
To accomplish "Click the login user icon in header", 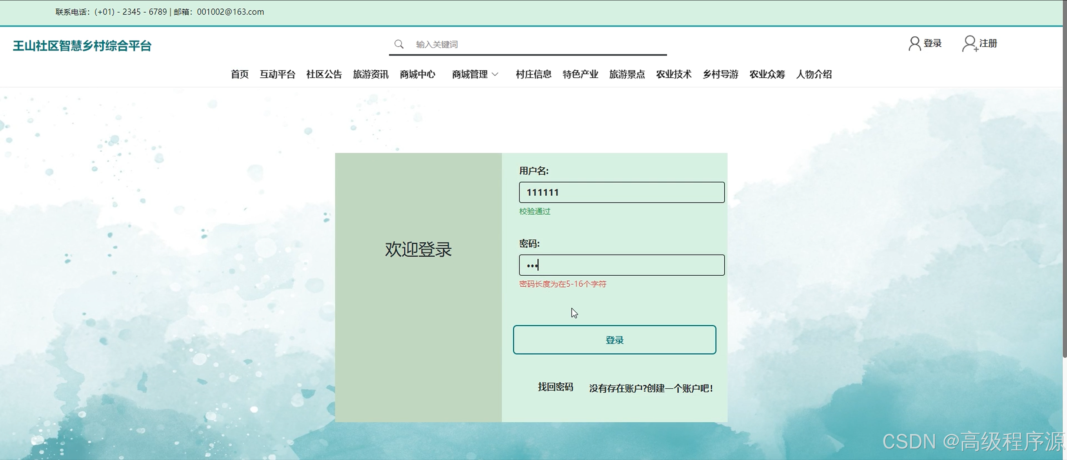I will (x=914, y=43).
